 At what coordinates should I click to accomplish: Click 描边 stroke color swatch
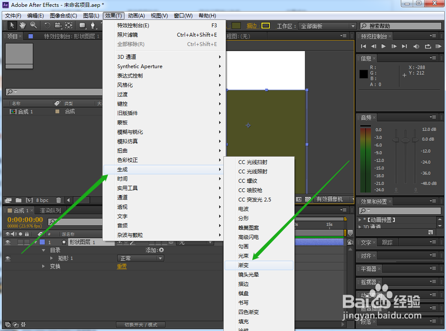coord(266,26)
